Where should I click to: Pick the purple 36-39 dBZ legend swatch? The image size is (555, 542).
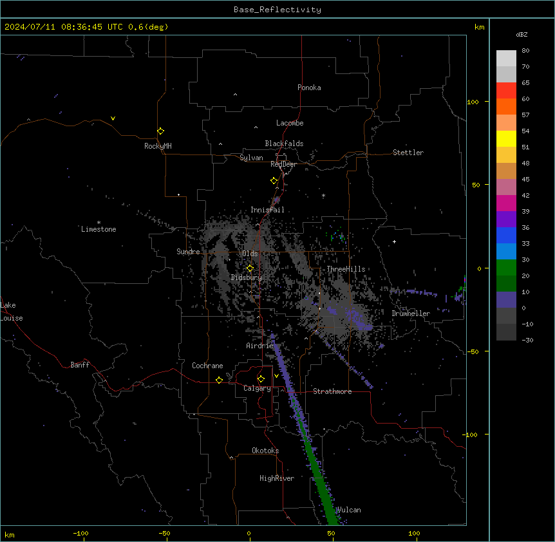point(506,219)
